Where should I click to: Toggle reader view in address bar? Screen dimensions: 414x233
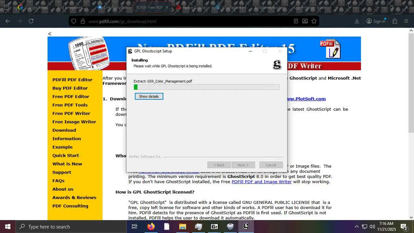click(x=296, y=21)
